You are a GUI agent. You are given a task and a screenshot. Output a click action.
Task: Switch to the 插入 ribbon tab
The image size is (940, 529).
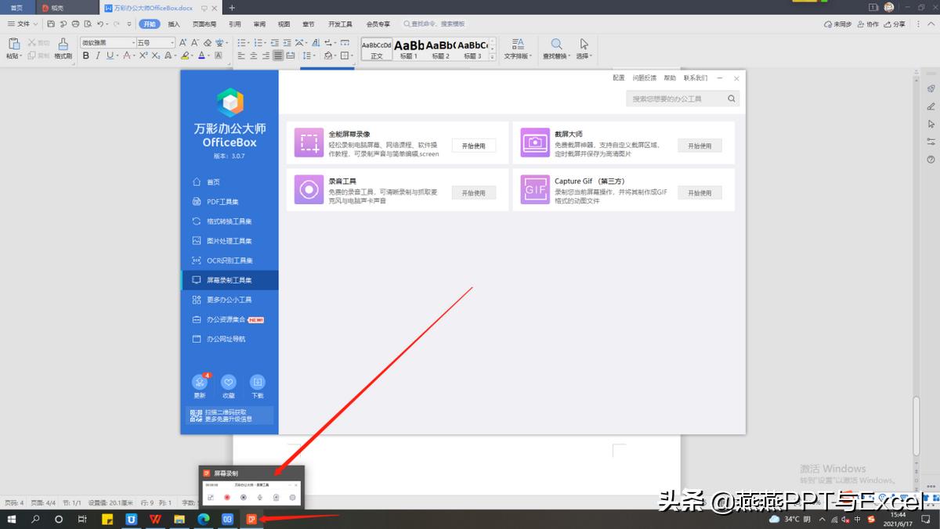174,23
